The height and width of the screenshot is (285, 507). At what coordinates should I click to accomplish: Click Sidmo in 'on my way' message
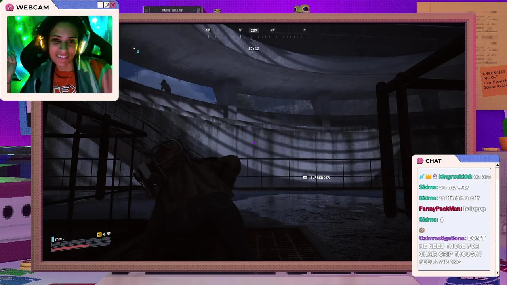pyautogui.click(x=429, y=187)
